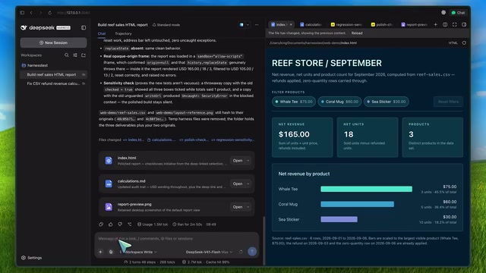Expand Open options for calculations.md card
This screenshot has height=273, width=486.
(248, 184)
